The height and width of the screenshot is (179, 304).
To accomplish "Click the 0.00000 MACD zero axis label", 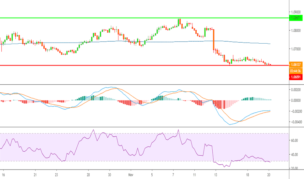I will coord(296,100).
